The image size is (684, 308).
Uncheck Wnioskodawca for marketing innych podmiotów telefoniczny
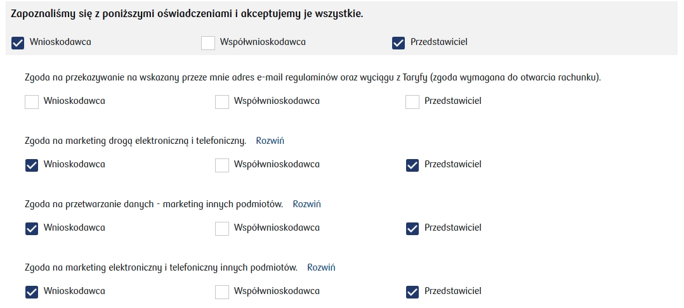(x=32, y=292)
